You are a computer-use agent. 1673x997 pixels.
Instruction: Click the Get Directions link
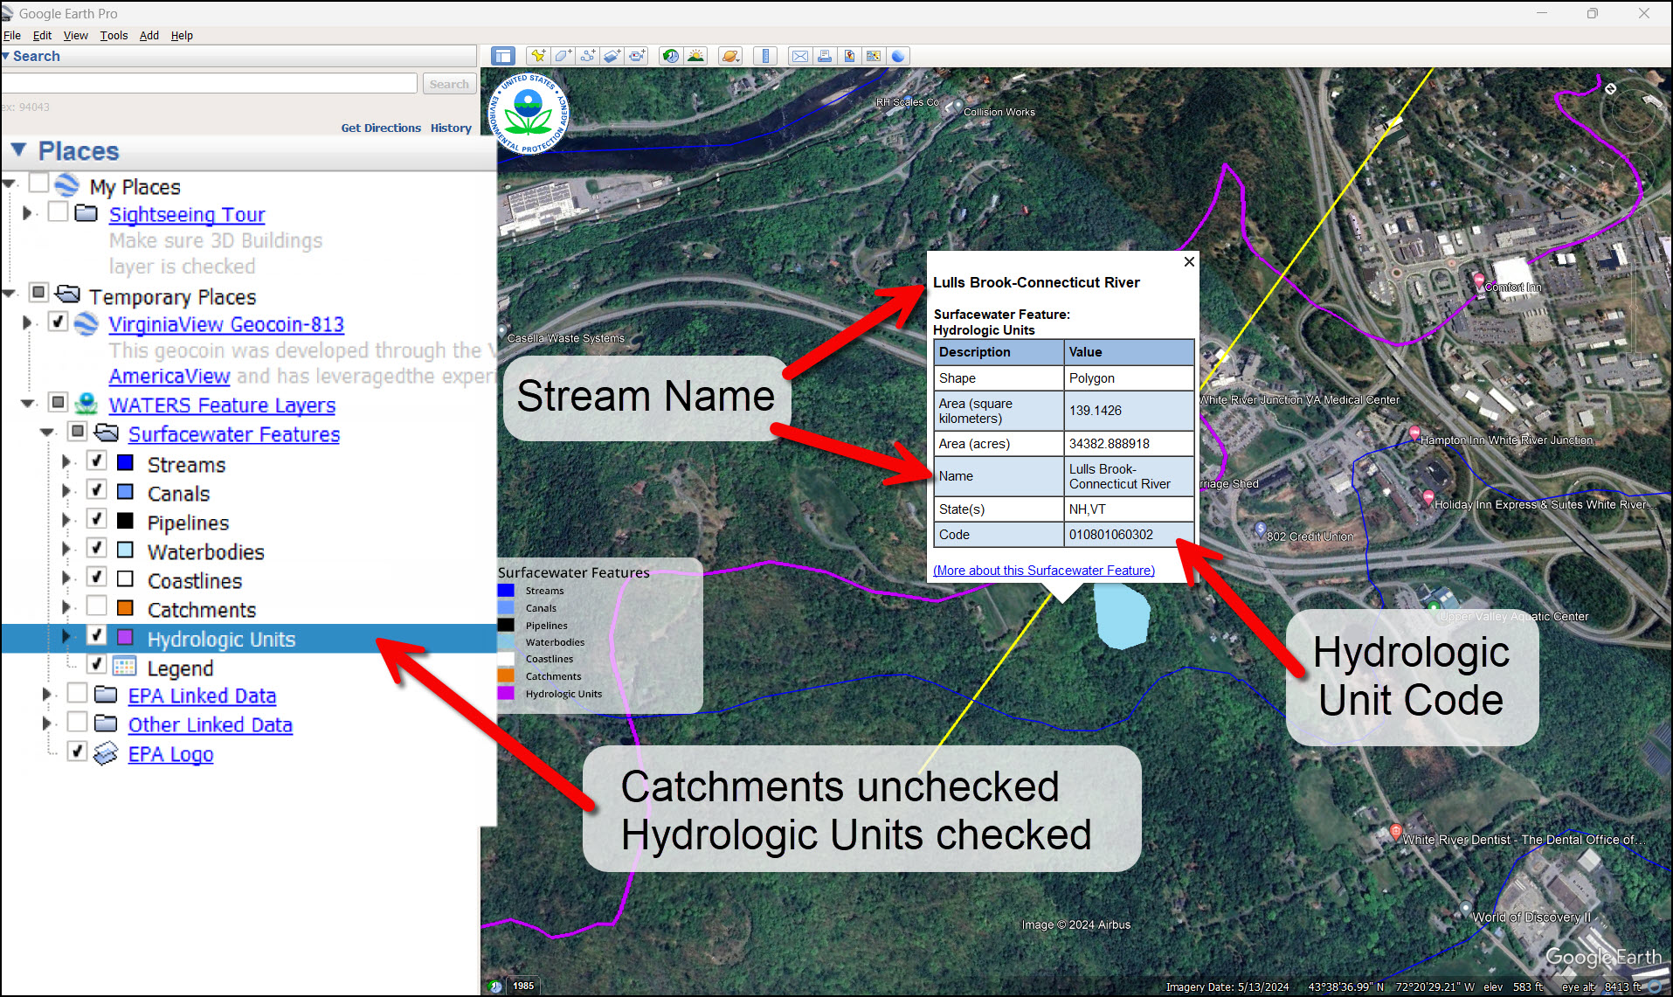click(381, 128)
